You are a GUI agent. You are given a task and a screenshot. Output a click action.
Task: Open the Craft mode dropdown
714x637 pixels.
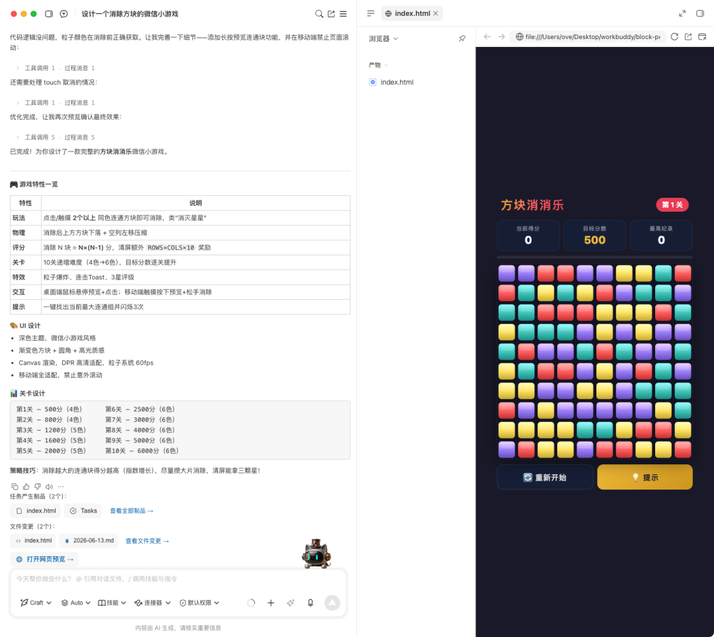tap(36, 603)
